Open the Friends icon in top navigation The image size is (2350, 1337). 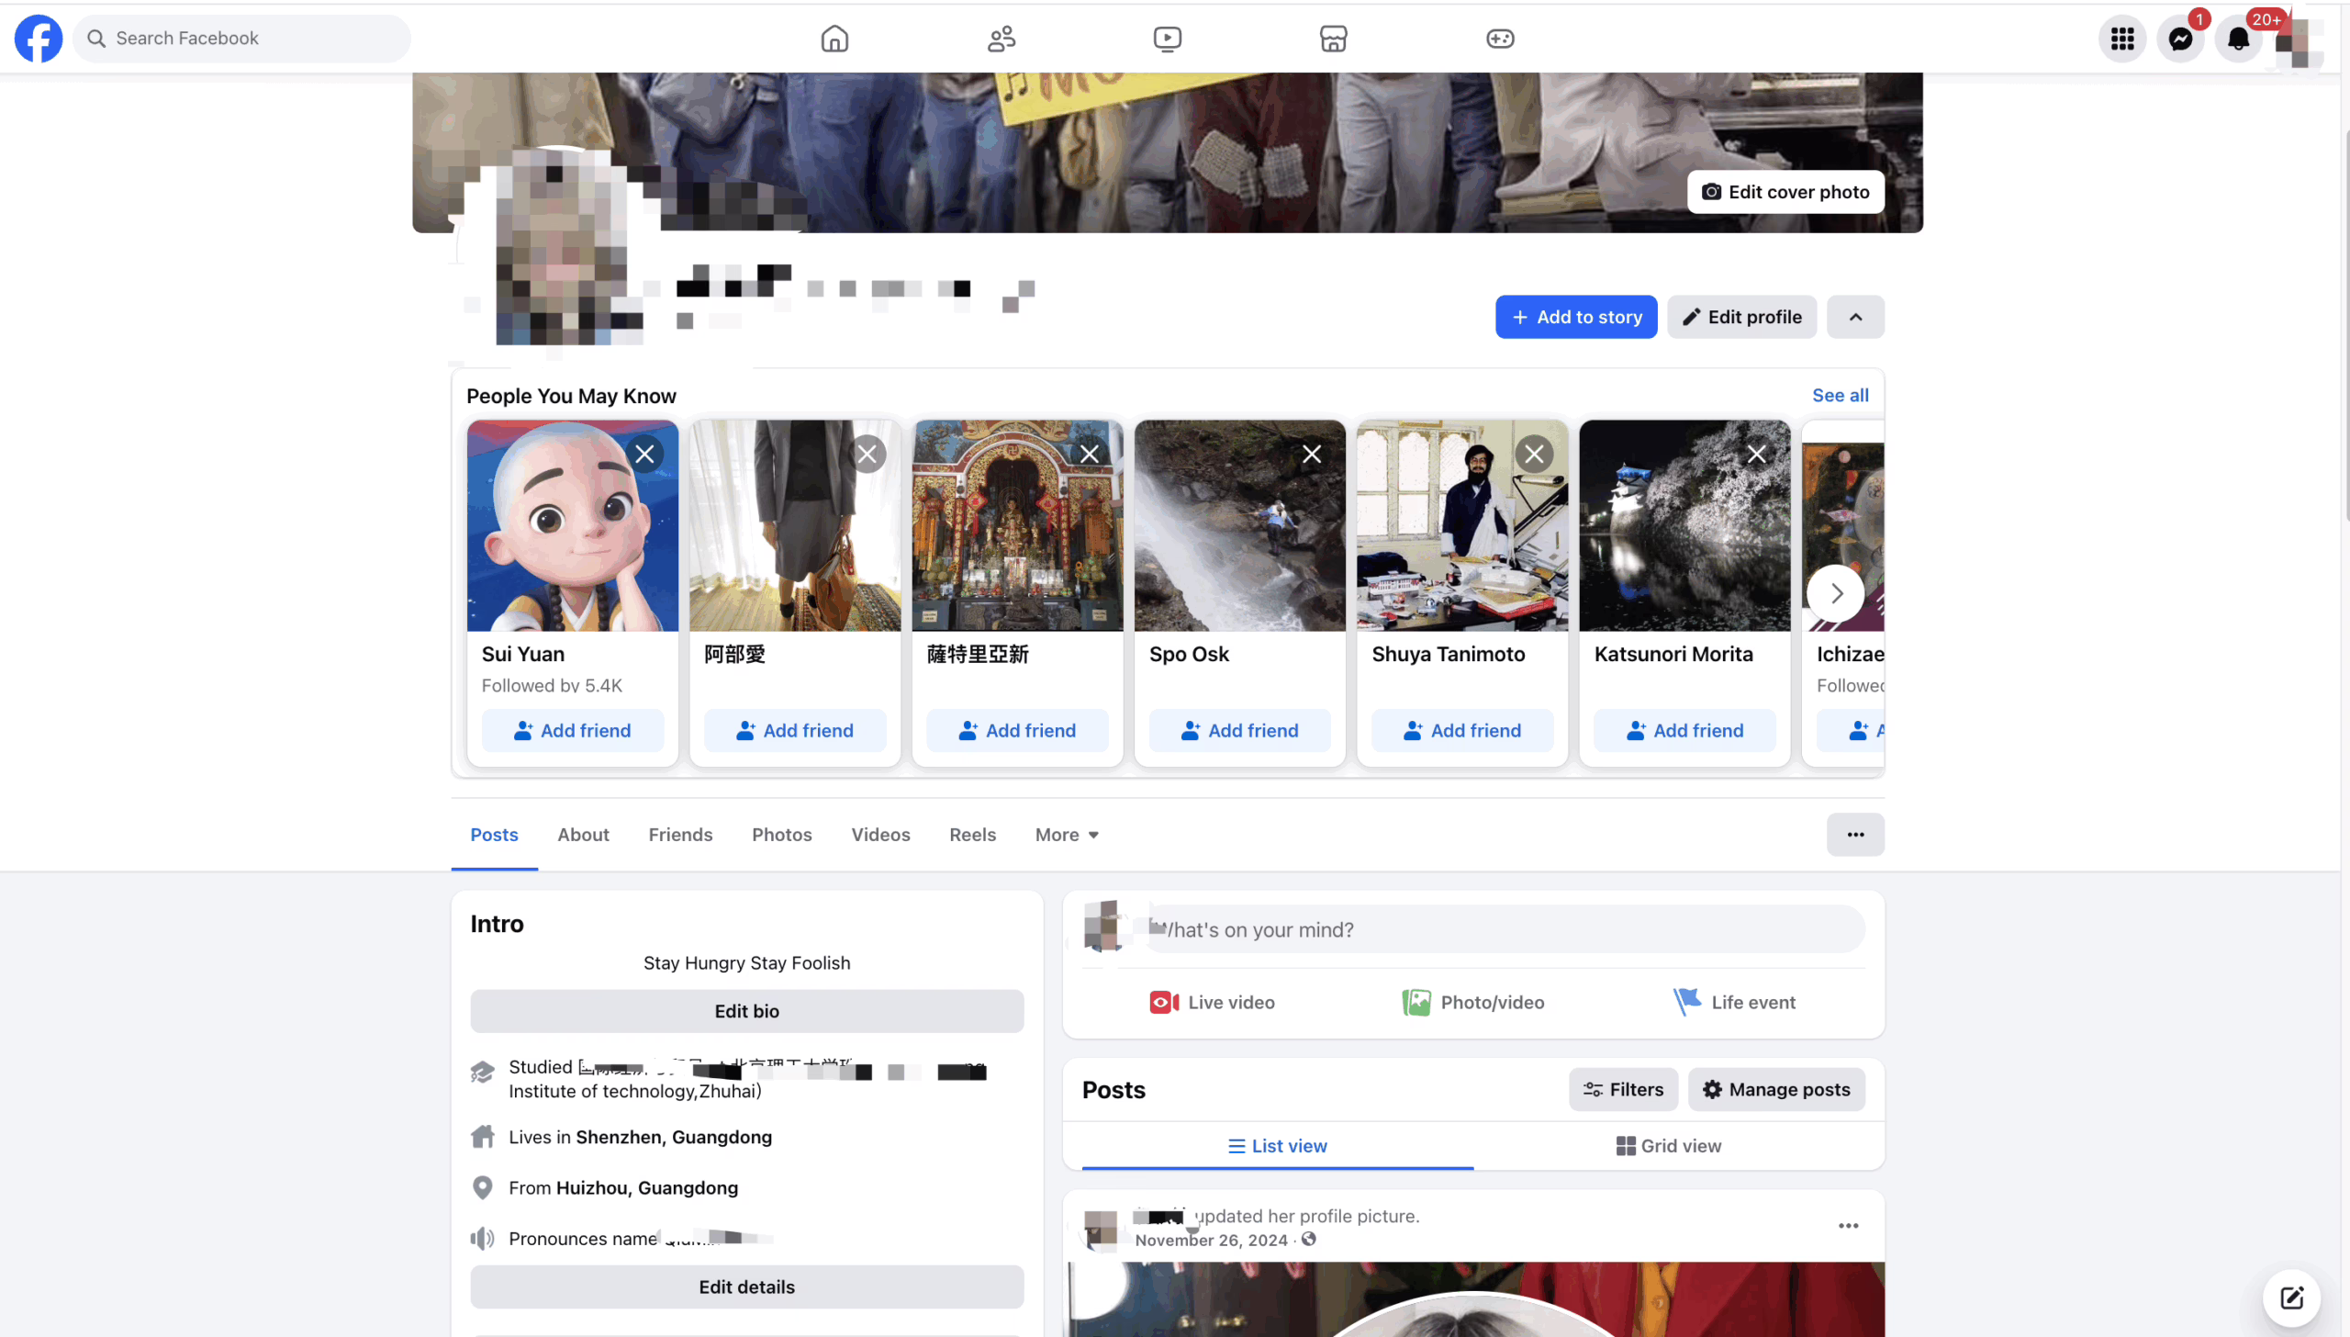click(1001, 39)
